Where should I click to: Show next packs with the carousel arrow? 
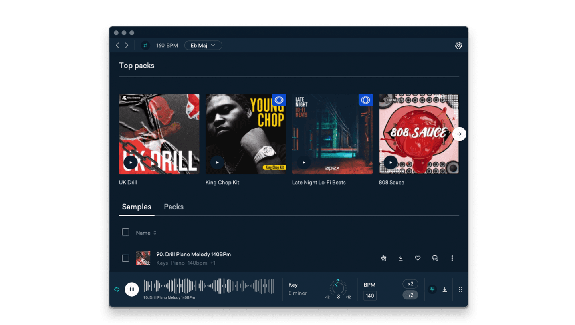[x=459, y=134]
